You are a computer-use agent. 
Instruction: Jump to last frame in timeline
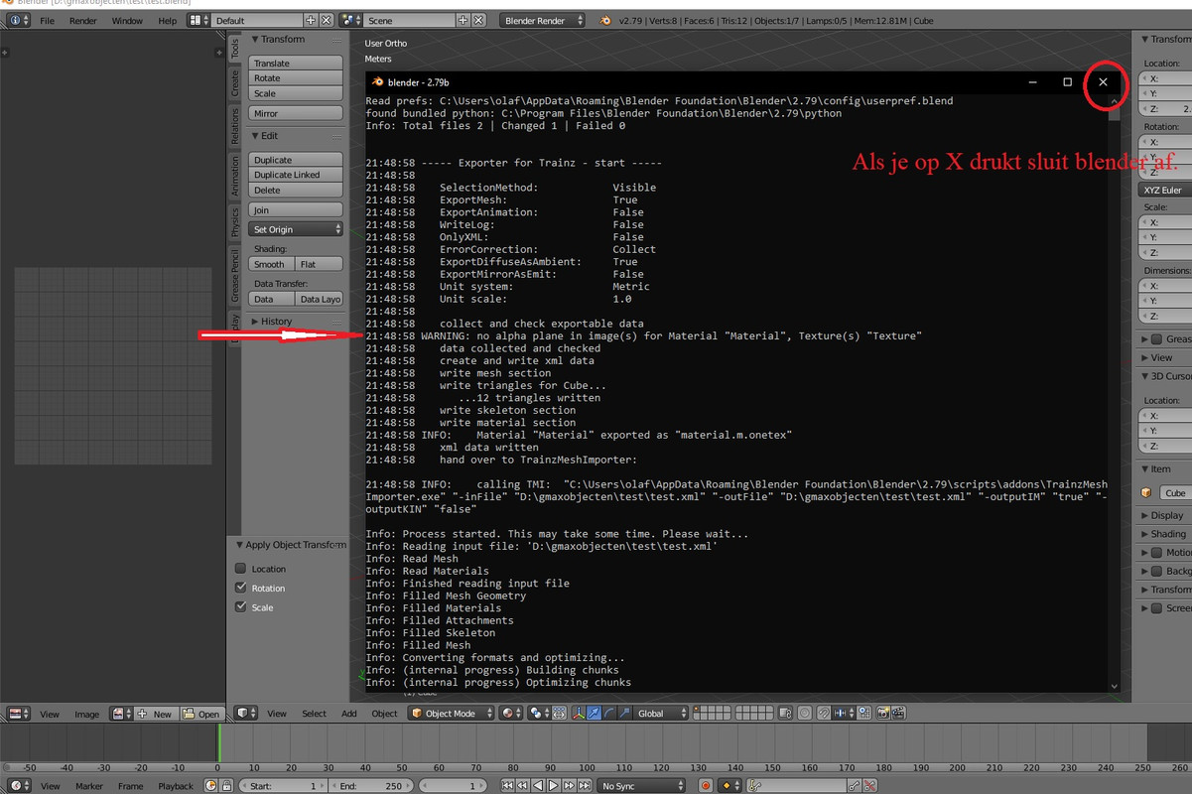coord(585,785)
